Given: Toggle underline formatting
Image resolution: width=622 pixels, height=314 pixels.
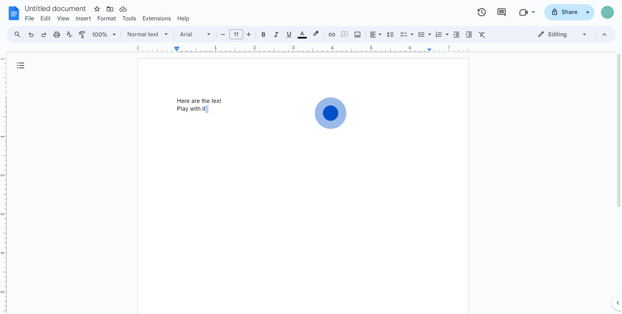Looking at the screenshot, I should click(289, 35).
